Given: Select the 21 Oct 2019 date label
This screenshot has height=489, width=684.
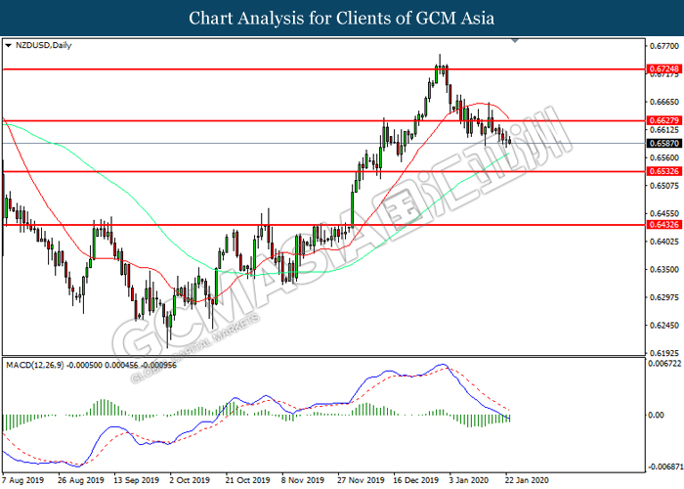Looking at the screenshot, I should coord(248,480).
